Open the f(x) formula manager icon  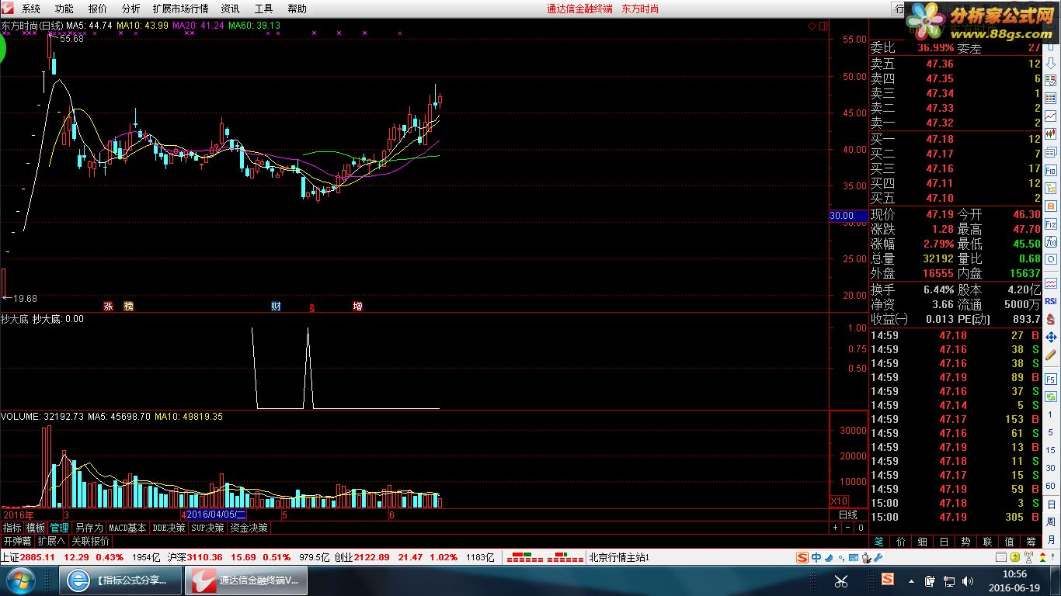click(x=1050, y=241)
